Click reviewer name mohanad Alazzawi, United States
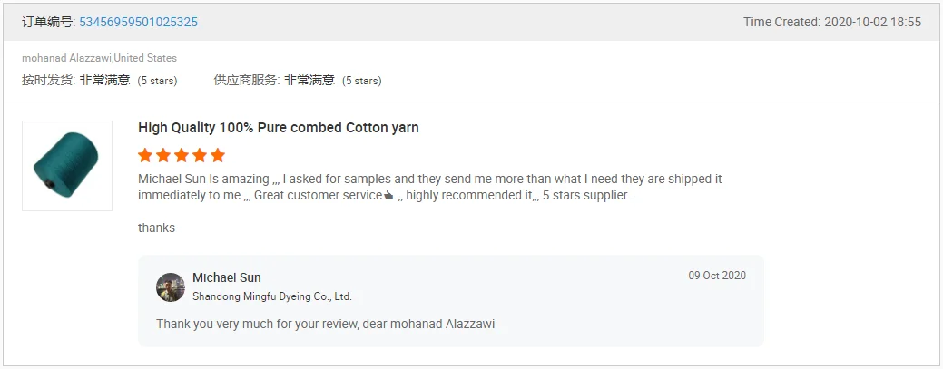 100,58
